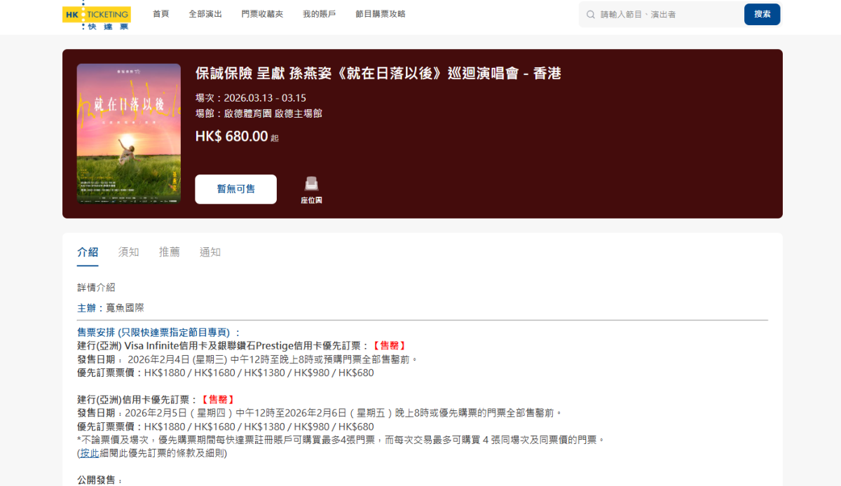Open the 座位圖 seating plan icon

coord(311,190)
